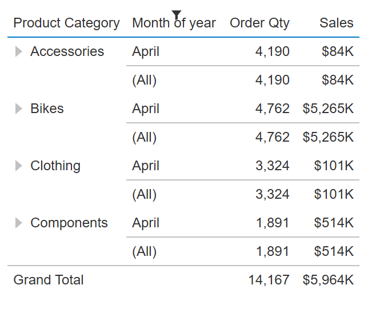
Task: Expand the Bikes category row
Action: [x=19, y=109]
